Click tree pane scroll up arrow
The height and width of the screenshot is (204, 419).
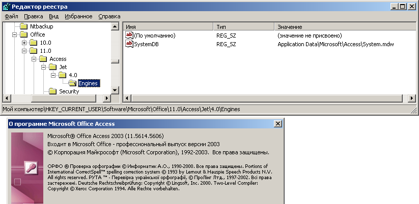[115, 26]
